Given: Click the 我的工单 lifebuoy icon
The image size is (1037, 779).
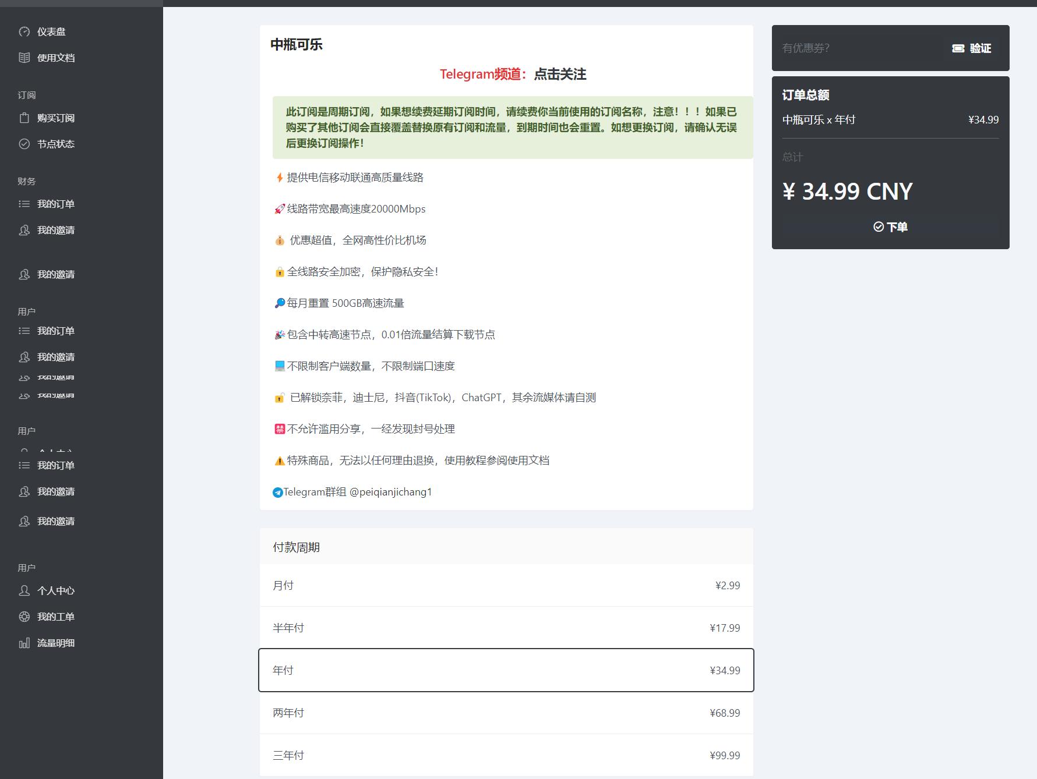Looking at the screenshot, I should [24, 617].
